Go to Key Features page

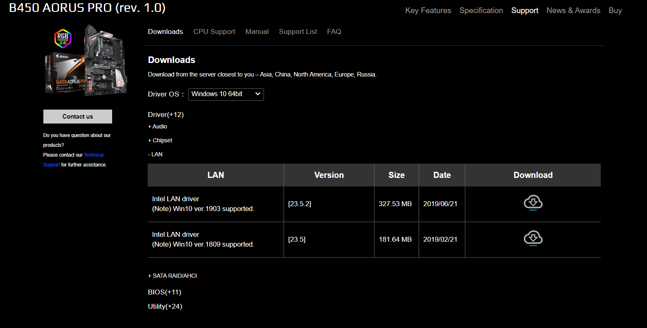pos(428,11)
